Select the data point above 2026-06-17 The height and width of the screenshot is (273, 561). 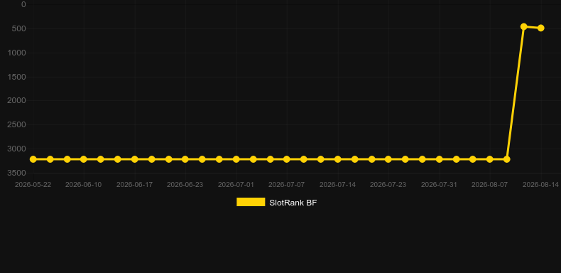pyautogui.click(x=134, y=159)
